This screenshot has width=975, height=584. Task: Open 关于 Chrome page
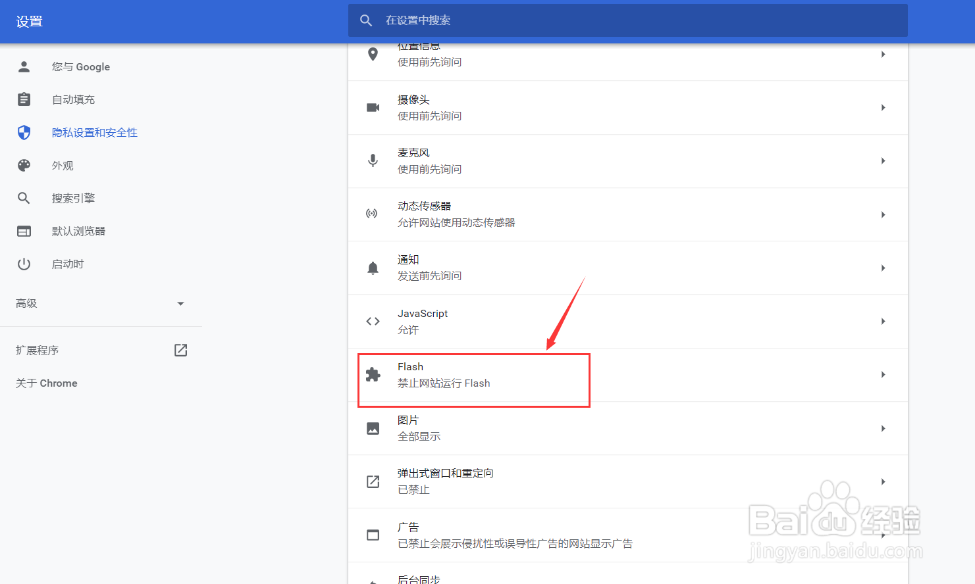(47, 383)
